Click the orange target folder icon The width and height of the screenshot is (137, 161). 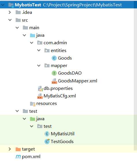pyautogui.click(x=18, y=149)
